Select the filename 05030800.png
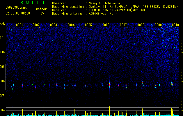Screen dimensions: 183x116 point(16,8)
